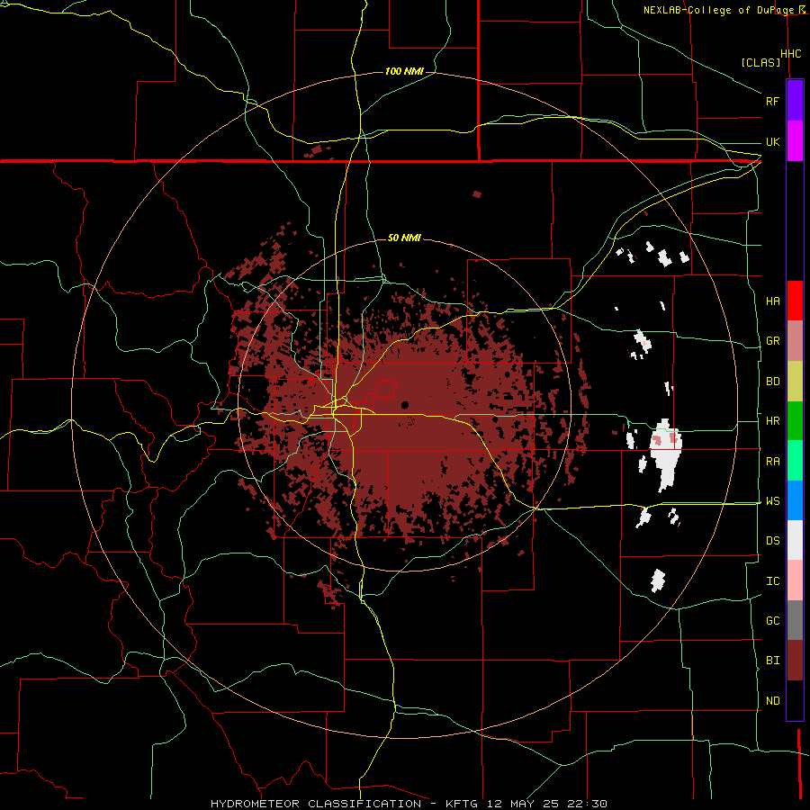Click the RF legend label text
Image resolution: width=810 pixels, height=810 pixels.
772,101
